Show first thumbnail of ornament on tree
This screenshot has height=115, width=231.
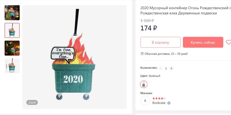coord(12,13)
